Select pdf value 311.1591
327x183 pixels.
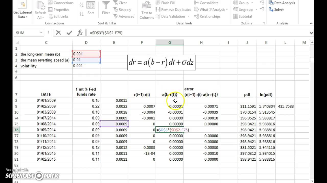pos(247,106)
